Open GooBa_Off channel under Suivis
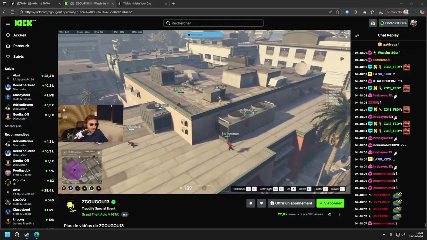This screenshot has width=427, height=240. [x=29, y=116]
